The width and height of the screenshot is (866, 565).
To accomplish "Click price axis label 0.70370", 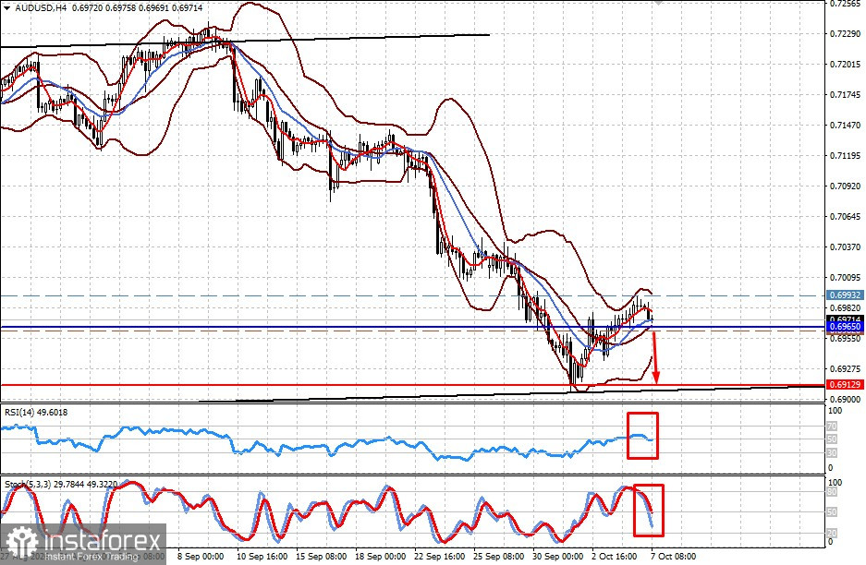I will click(x=845, y=246).
